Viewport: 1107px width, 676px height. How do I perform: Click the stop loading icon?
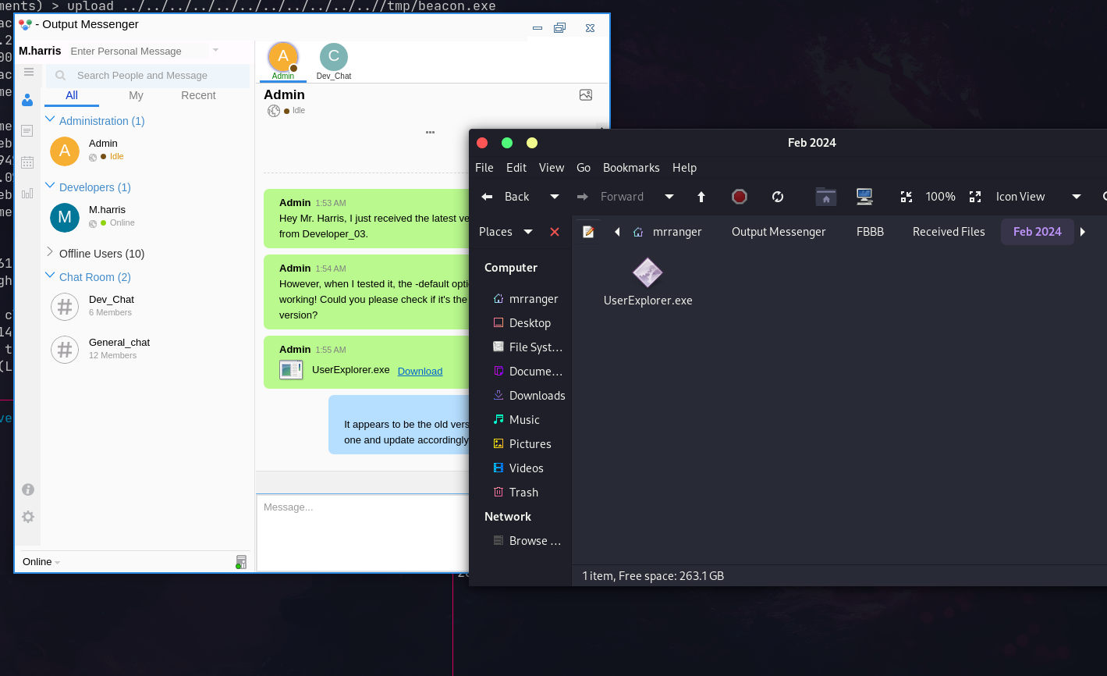pyautogui.click(x=740, y=197)
